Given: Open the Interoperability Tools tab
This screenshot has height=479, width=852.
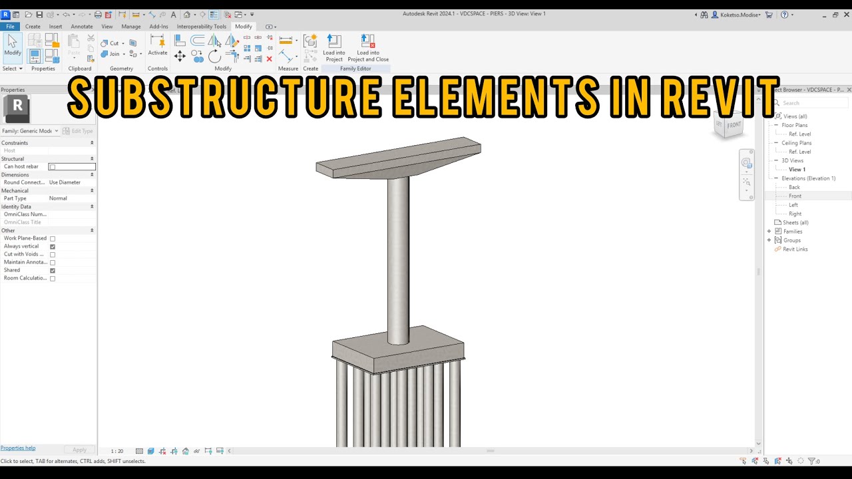Looking at the screenshot, I should pyautogui.click(x=202, y=27).
